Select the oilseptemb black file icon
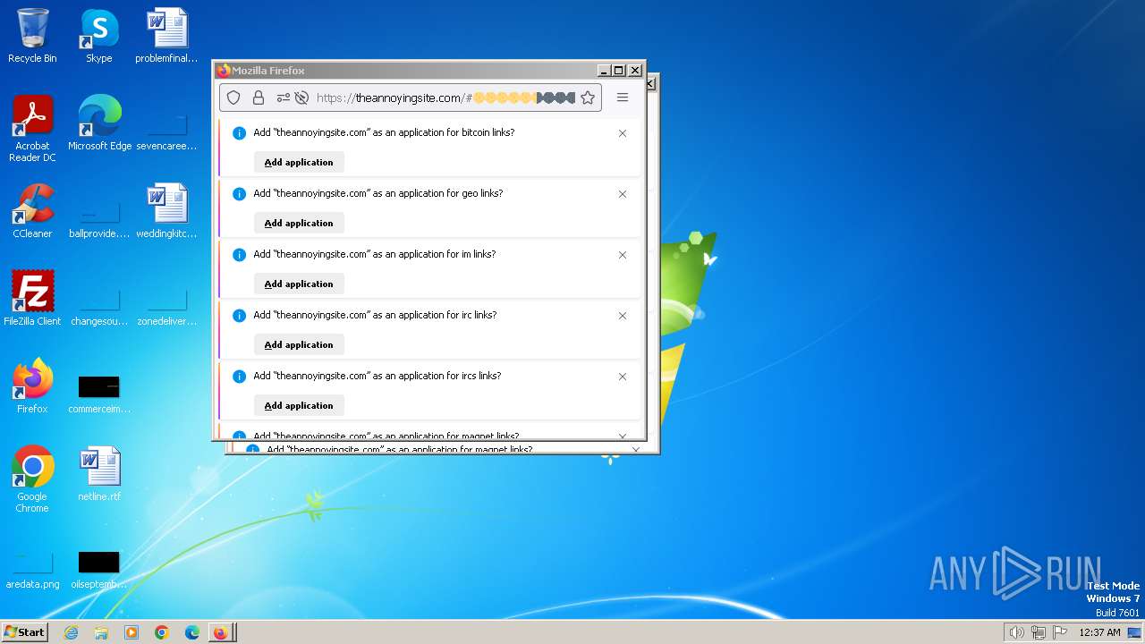The height and width of the screenshot is (644, 1145). pos(99,570)
